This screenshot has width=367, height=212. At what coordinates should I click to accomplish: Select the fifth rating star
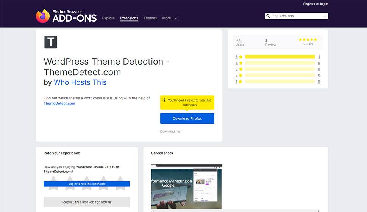click(x=120, y=184)
